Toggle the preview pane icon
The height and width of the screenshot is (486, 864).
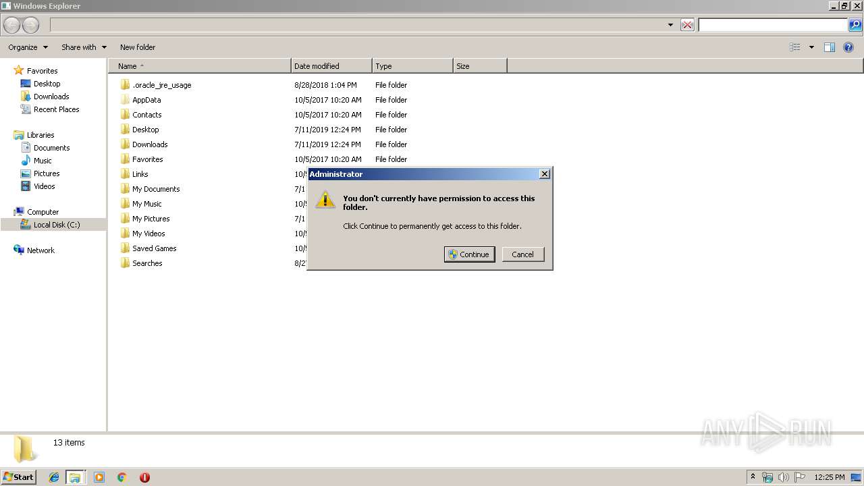coord(830,47)
